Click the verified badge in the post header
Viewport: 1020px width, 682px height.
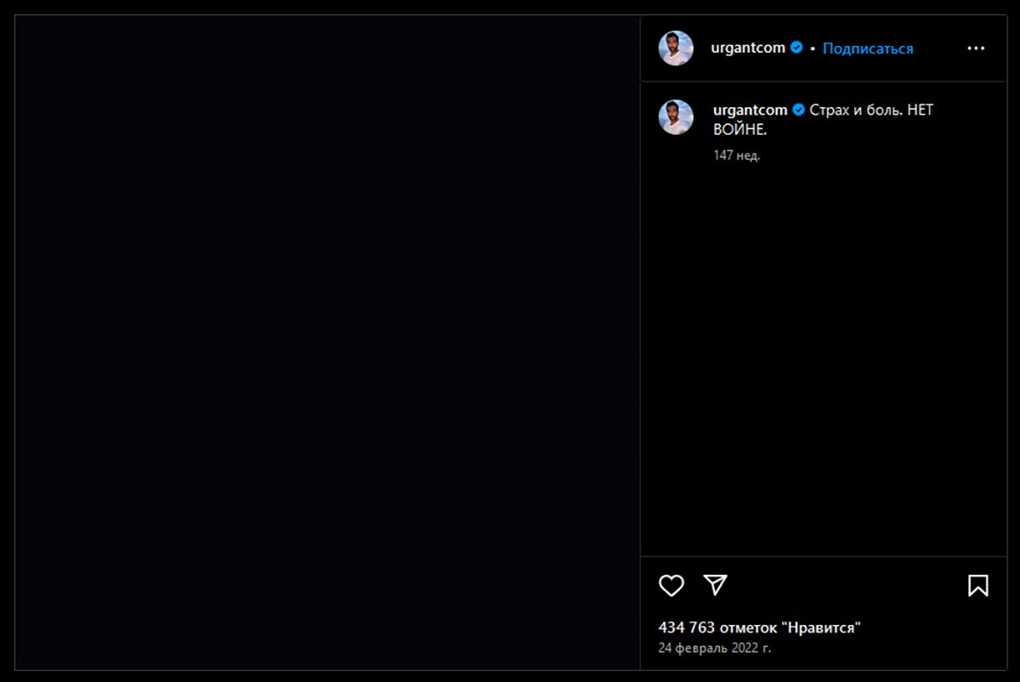coord(797,48)
